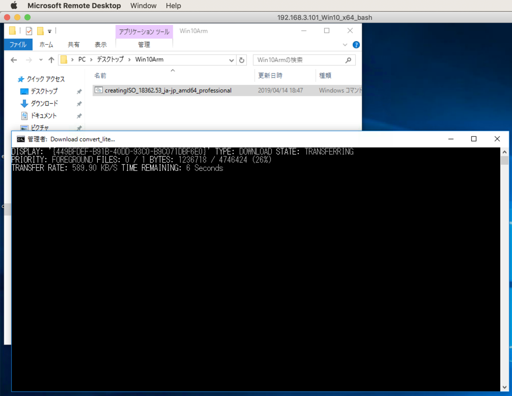Click デスクトップ in the address breadcrumb
Screen dimensions: 512x396
(x=110, y=60)
